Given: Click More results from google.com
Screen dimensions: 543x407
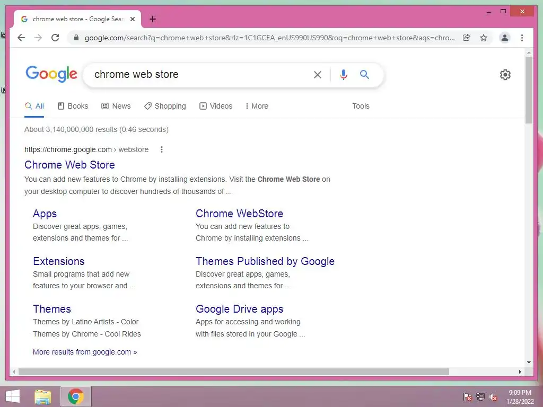Looking at the screenshot, I should [x=85, y=352].
